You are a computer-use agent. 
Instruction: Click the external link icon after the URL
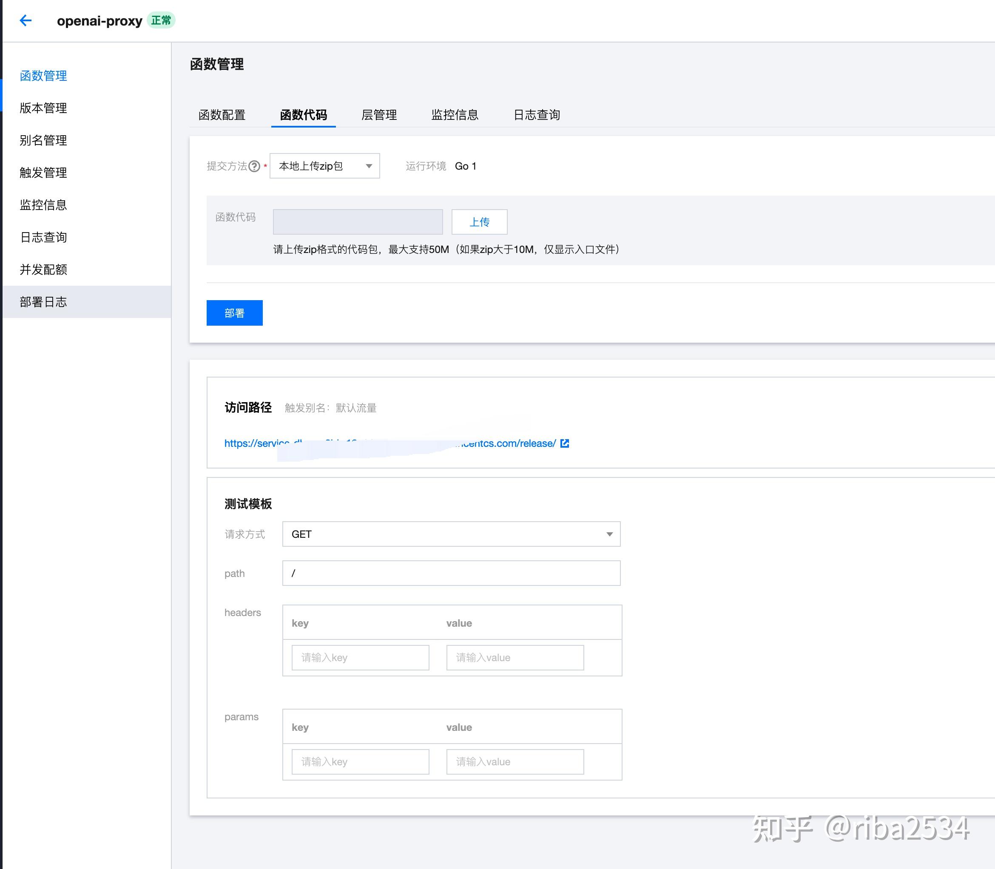[x=564, y=443]
